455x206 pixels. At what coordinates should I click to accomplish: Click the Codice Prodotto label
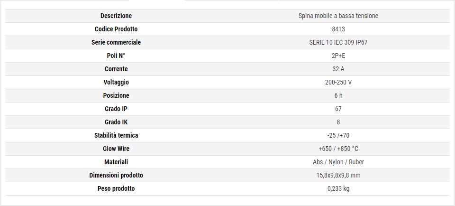pos(116,29)
